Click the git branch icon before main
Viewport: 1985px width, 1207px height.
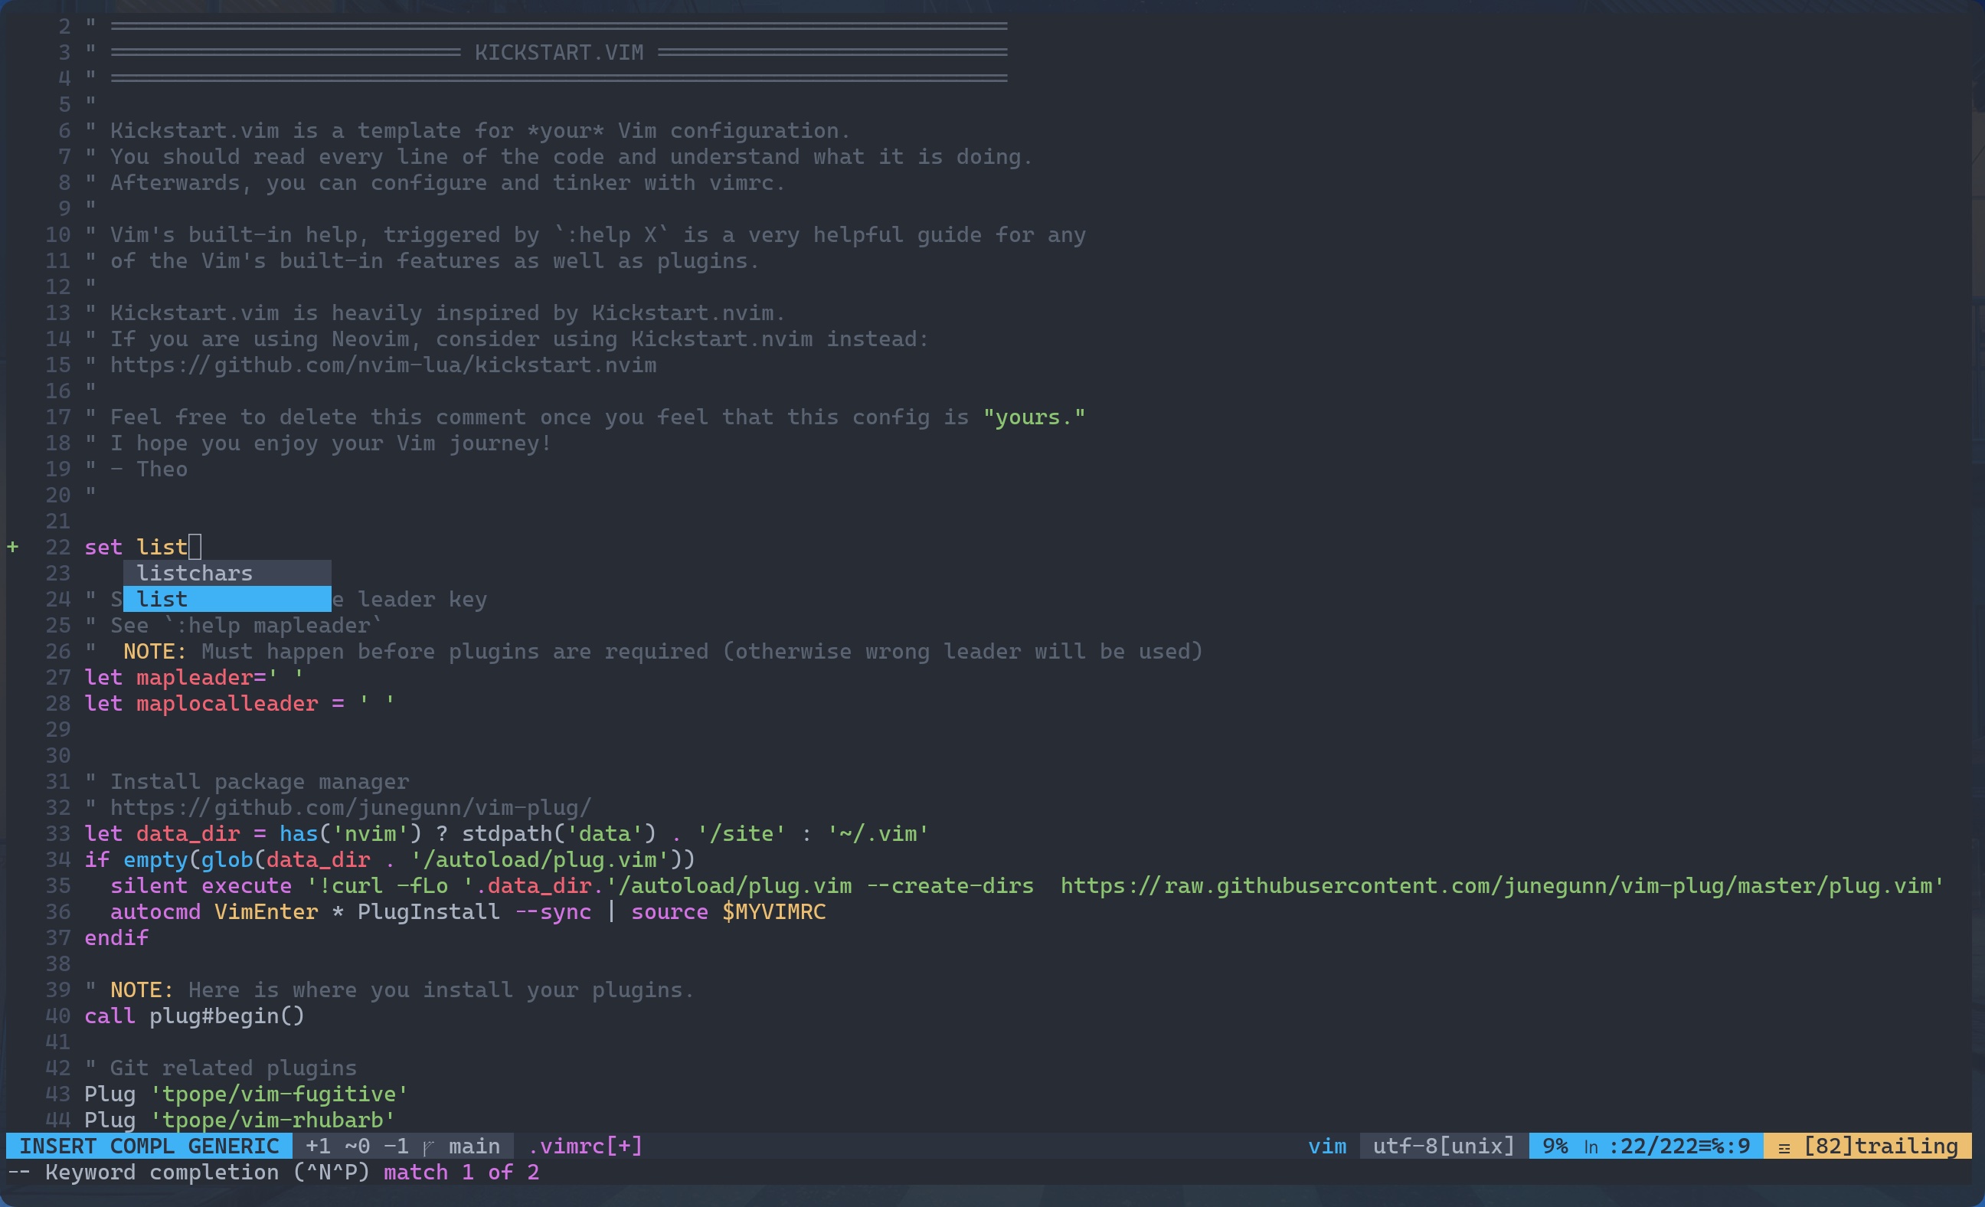[429, 1146]
